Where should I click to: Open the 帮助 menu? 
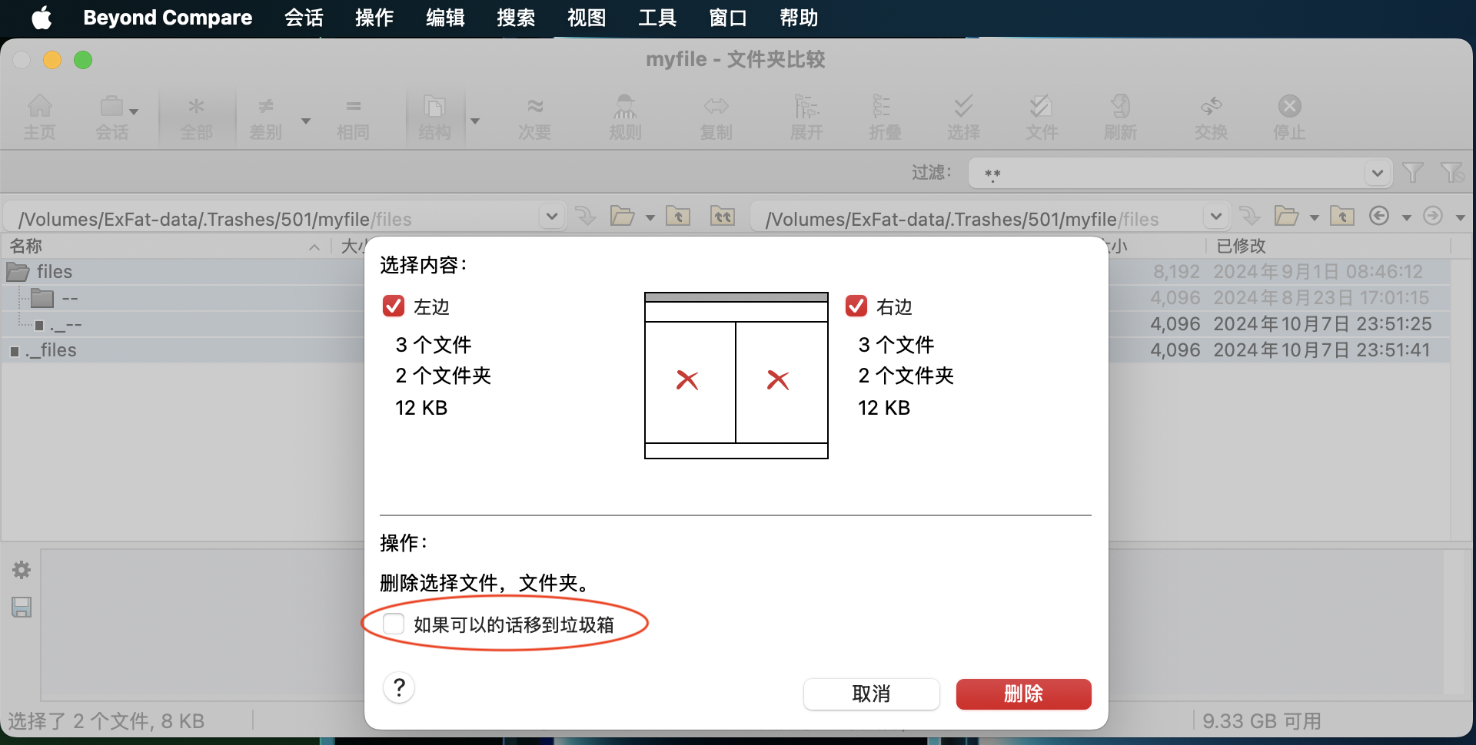coord(799,18)
